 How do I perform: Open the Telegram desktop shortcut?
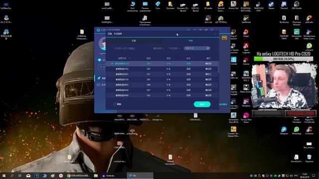pyautogui.click(x=284, y=130)
